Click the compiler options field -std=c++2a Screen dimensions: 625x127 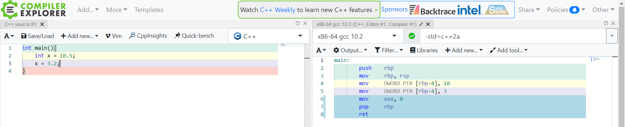coord(513,36)
